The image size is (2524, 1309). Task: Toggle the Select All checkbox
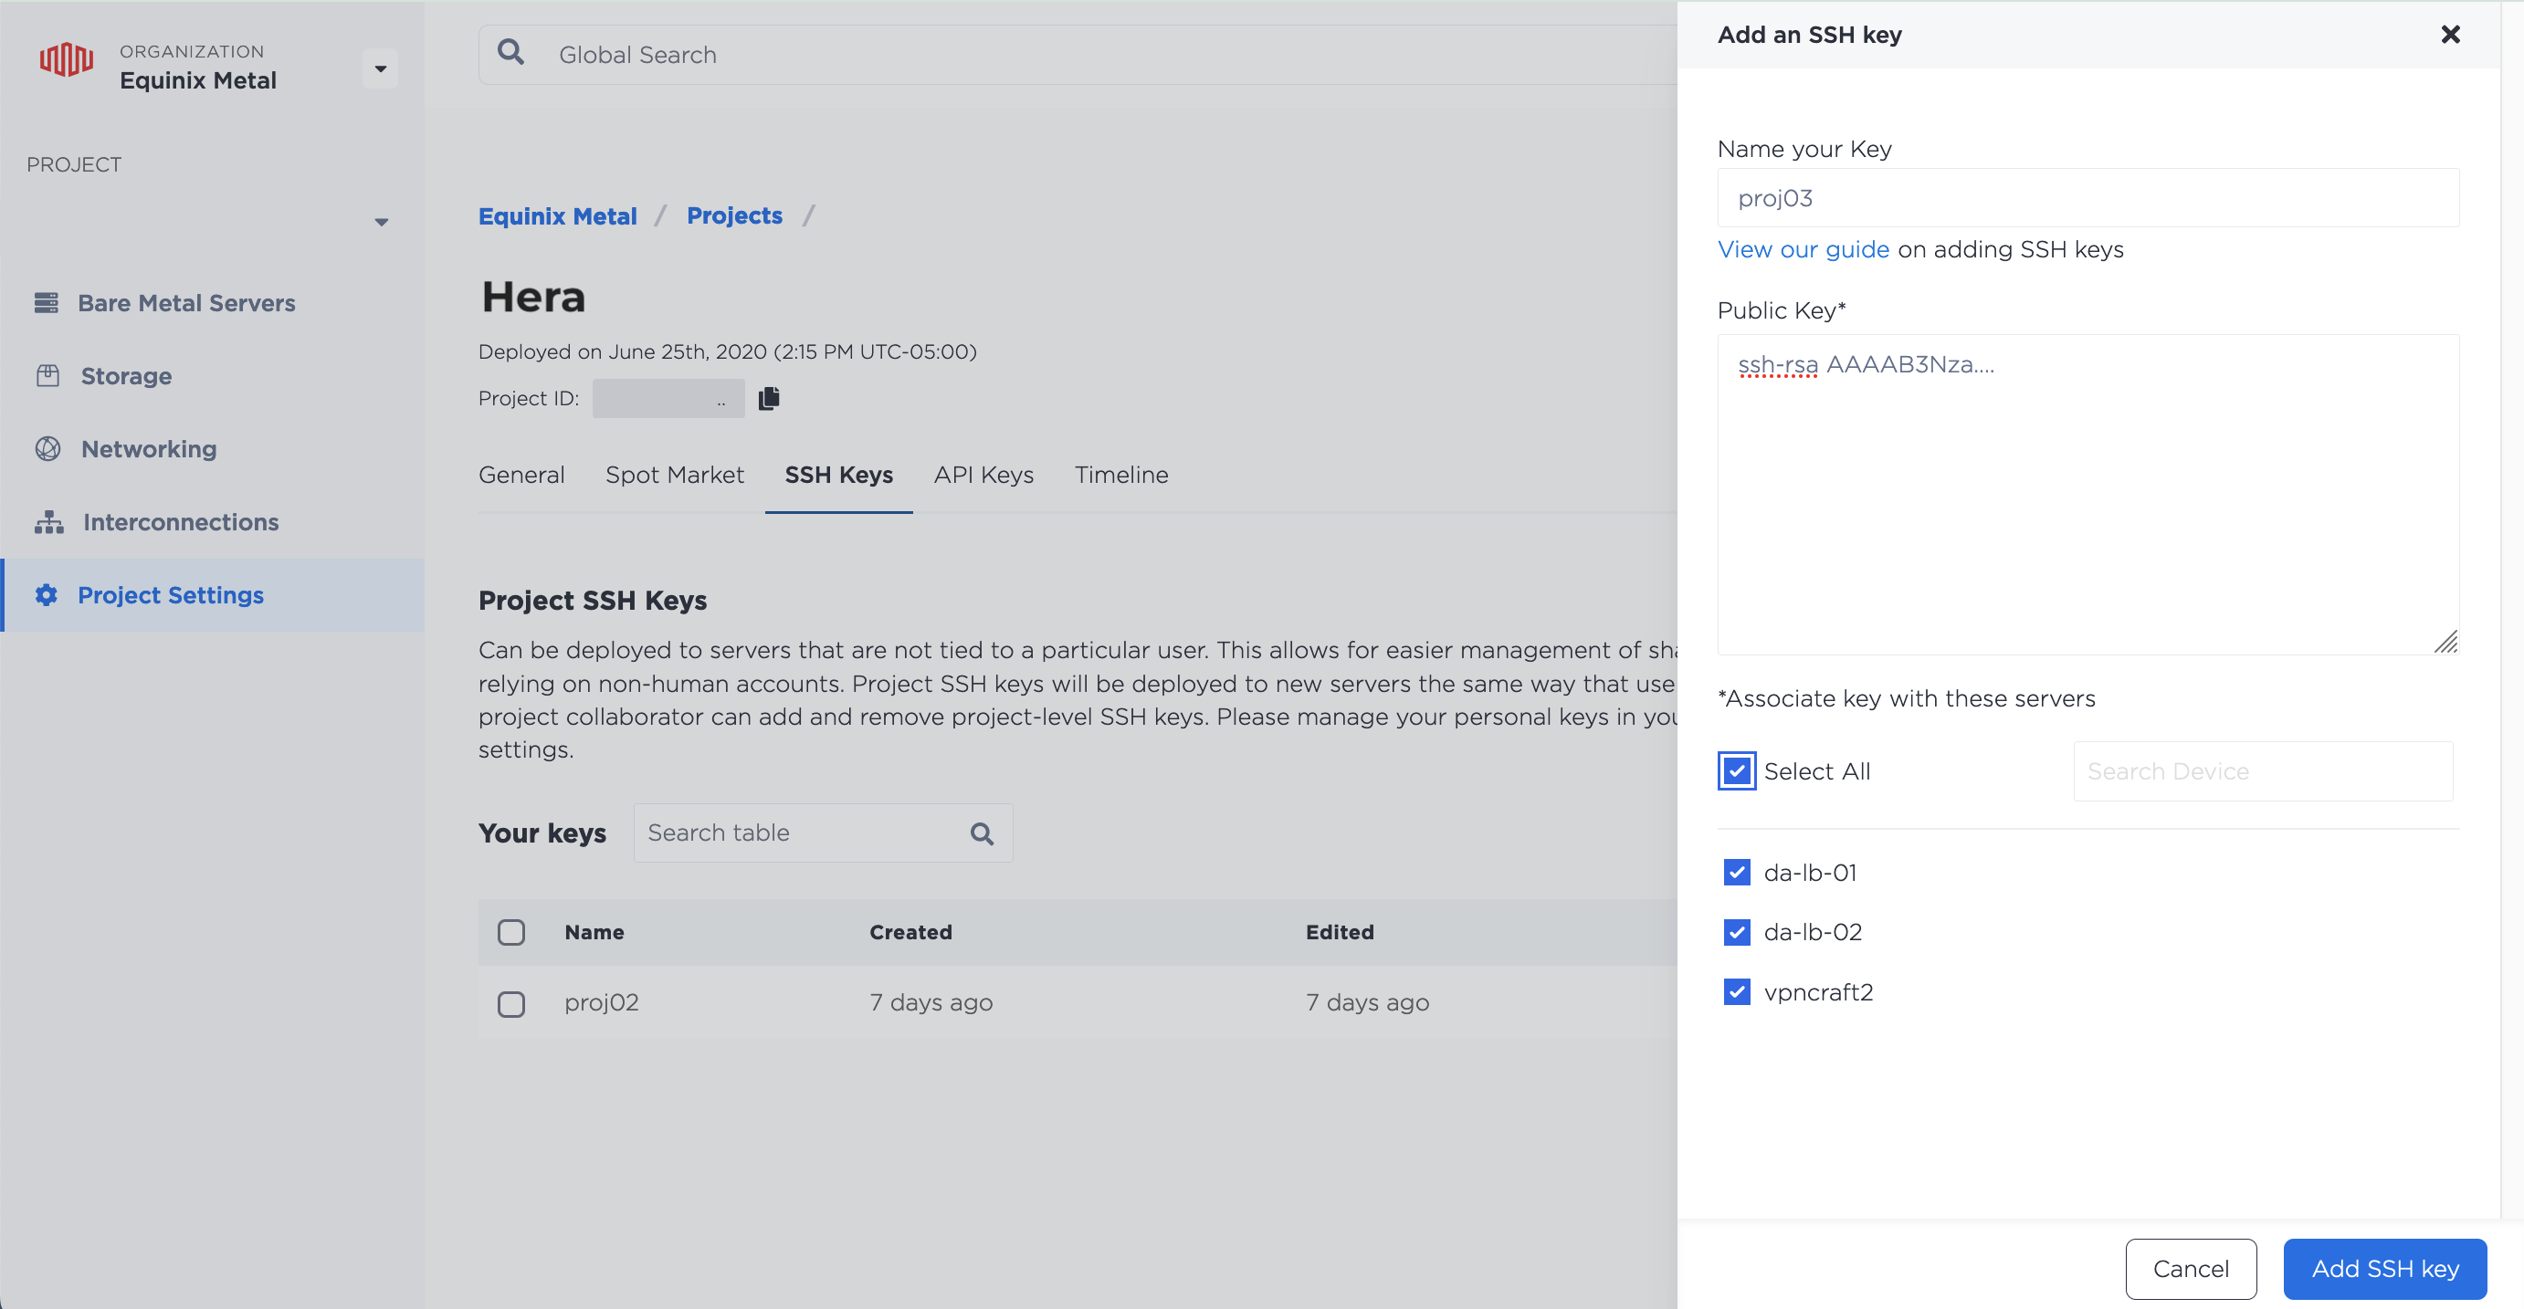(x=1736, y=771)
